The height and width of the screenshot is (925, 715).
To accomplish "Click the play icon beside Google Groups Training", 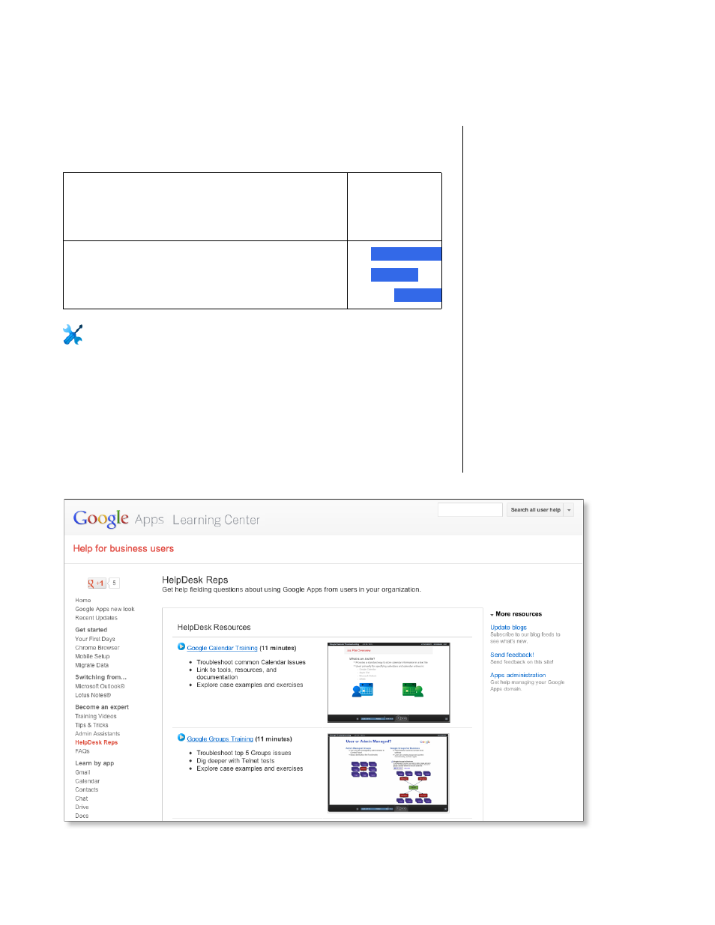I will click(x=181, y=737).
